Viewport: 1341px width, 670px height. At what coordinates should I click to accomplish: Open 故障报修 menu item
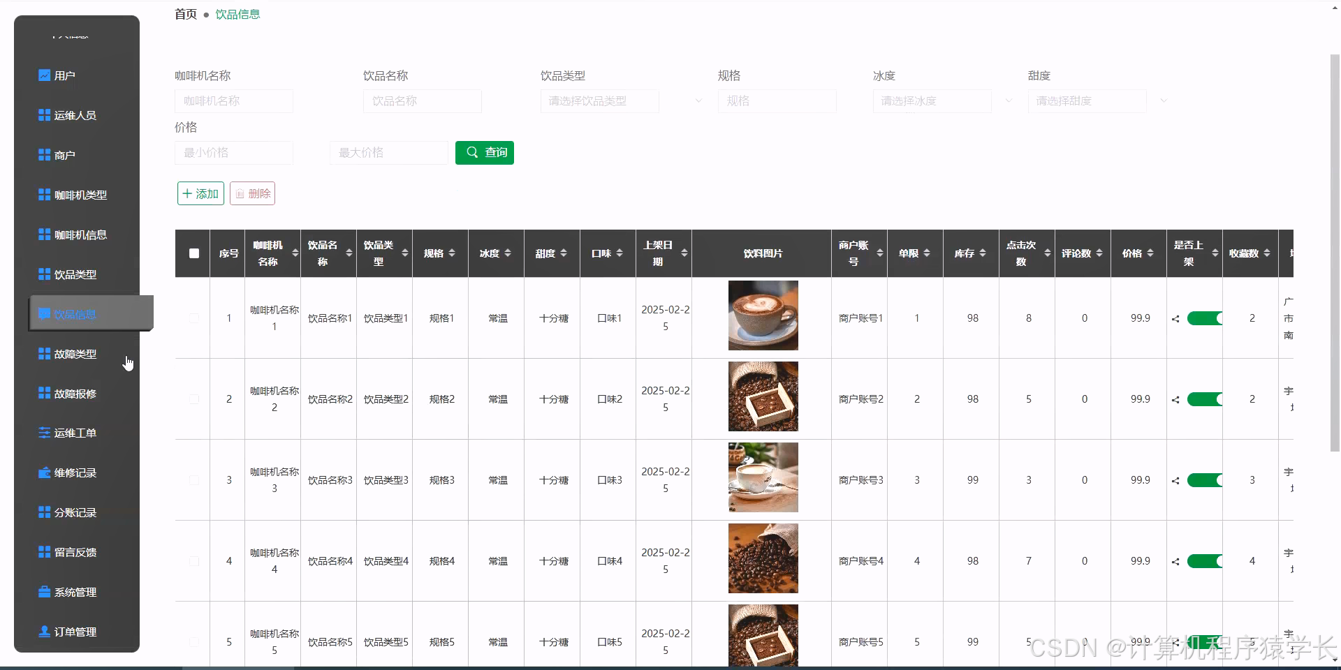coord(77,394)
